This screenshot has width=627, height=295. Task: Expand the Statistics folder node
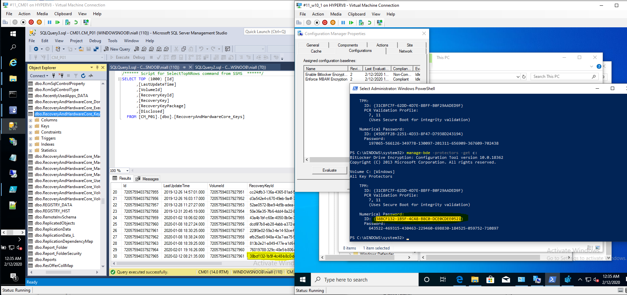[30, 151]
